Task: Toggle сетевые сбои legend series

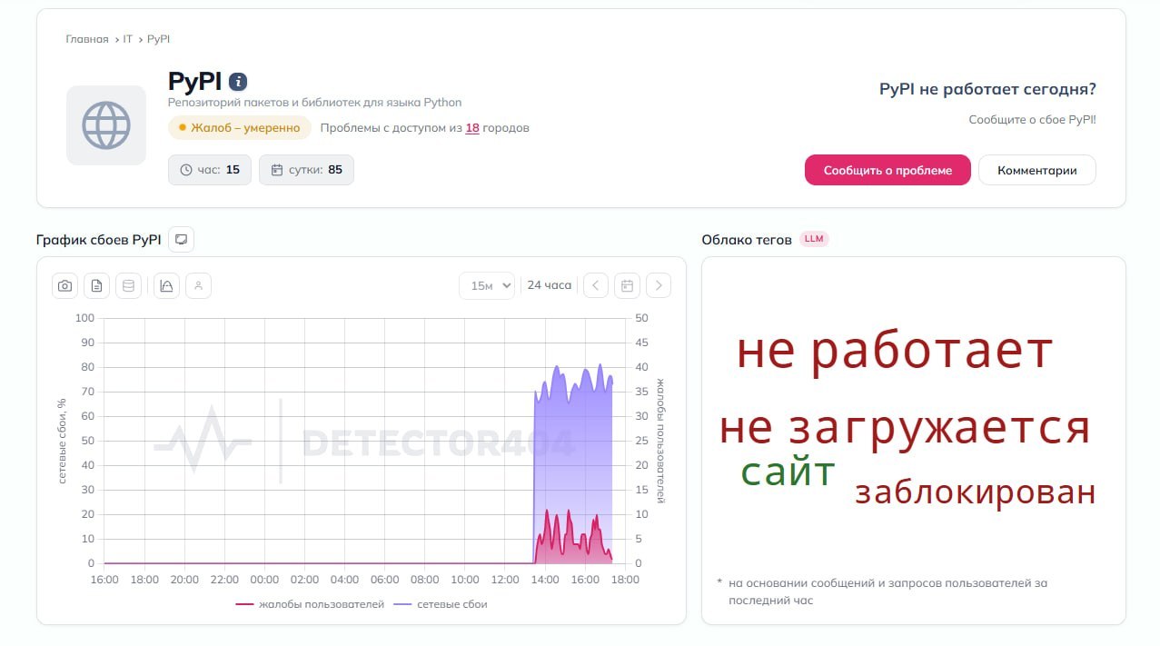Action: 441,604
